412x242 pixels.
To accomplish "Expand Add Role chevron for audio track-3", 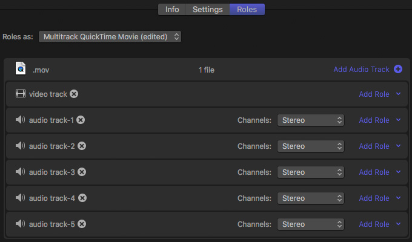I will [x=398, y=172].
